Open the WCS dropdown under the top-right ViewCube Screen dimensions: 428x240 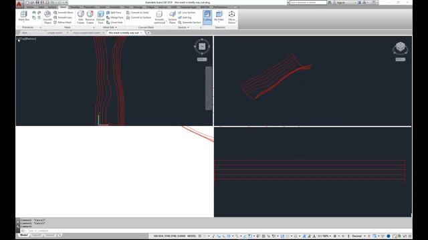401,59
